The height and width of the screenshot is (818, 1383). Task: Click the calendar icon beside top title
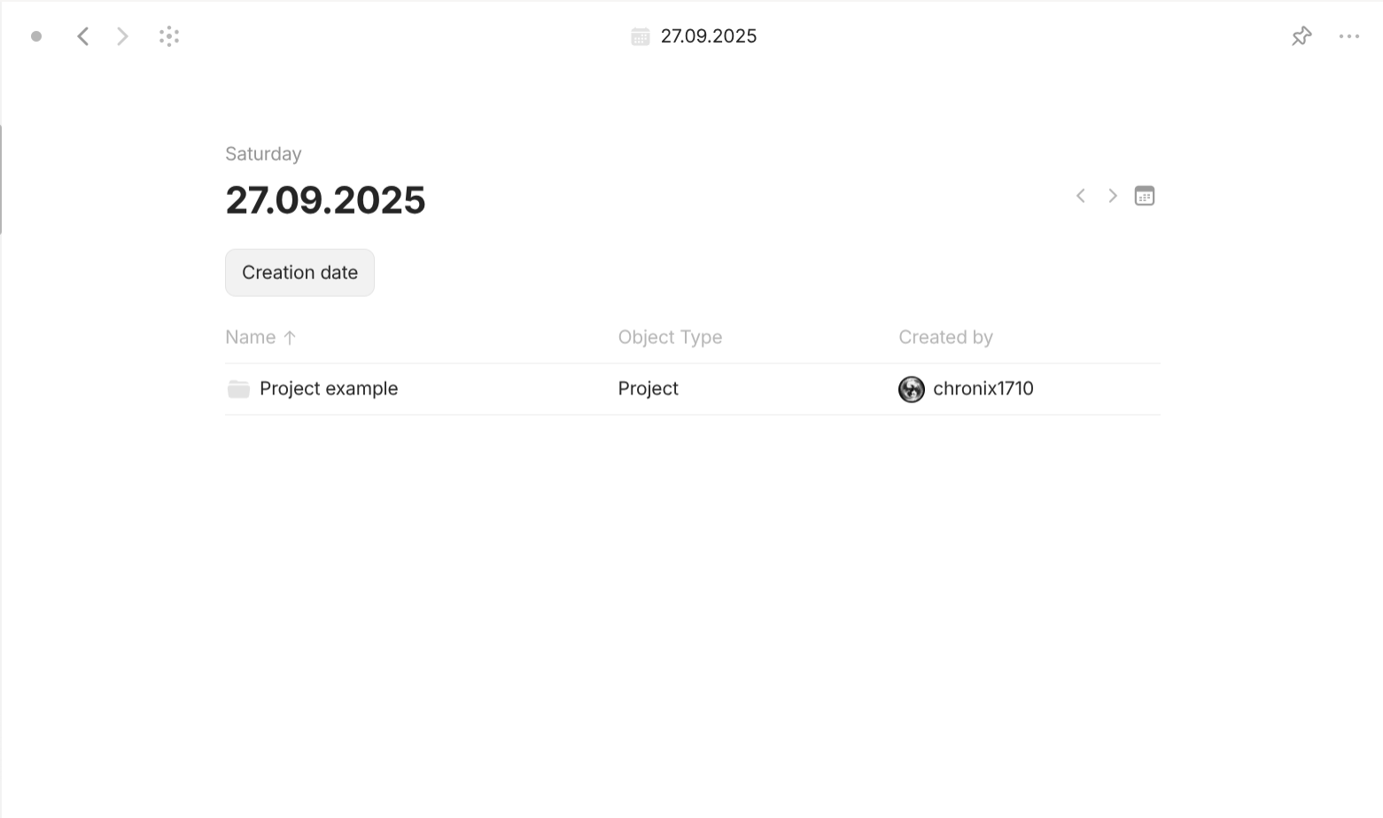[640, 36]
